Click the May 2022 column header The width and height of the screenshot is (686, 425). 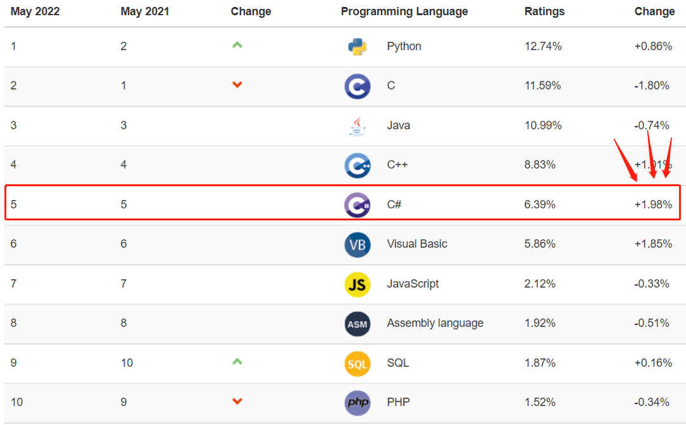click(35, 11)
